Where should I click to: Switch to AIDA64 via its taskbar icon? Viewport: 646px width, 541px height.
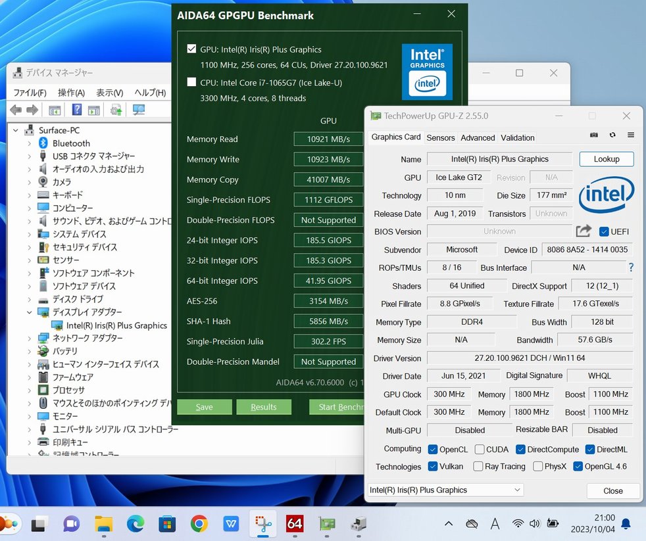pyautogui.click(x=295, y=524)
